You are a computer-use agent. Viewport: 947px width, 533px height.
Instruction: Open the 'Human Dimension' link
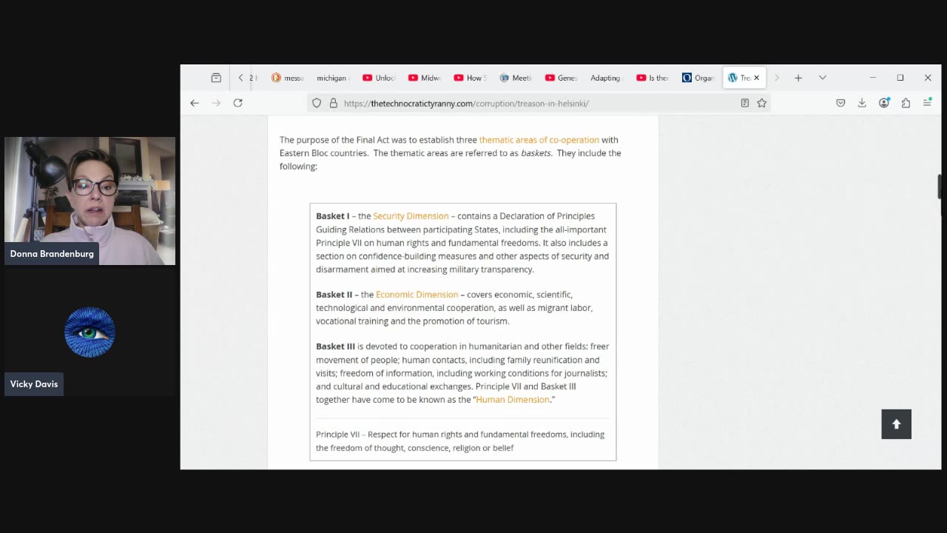tap(513, 400)
